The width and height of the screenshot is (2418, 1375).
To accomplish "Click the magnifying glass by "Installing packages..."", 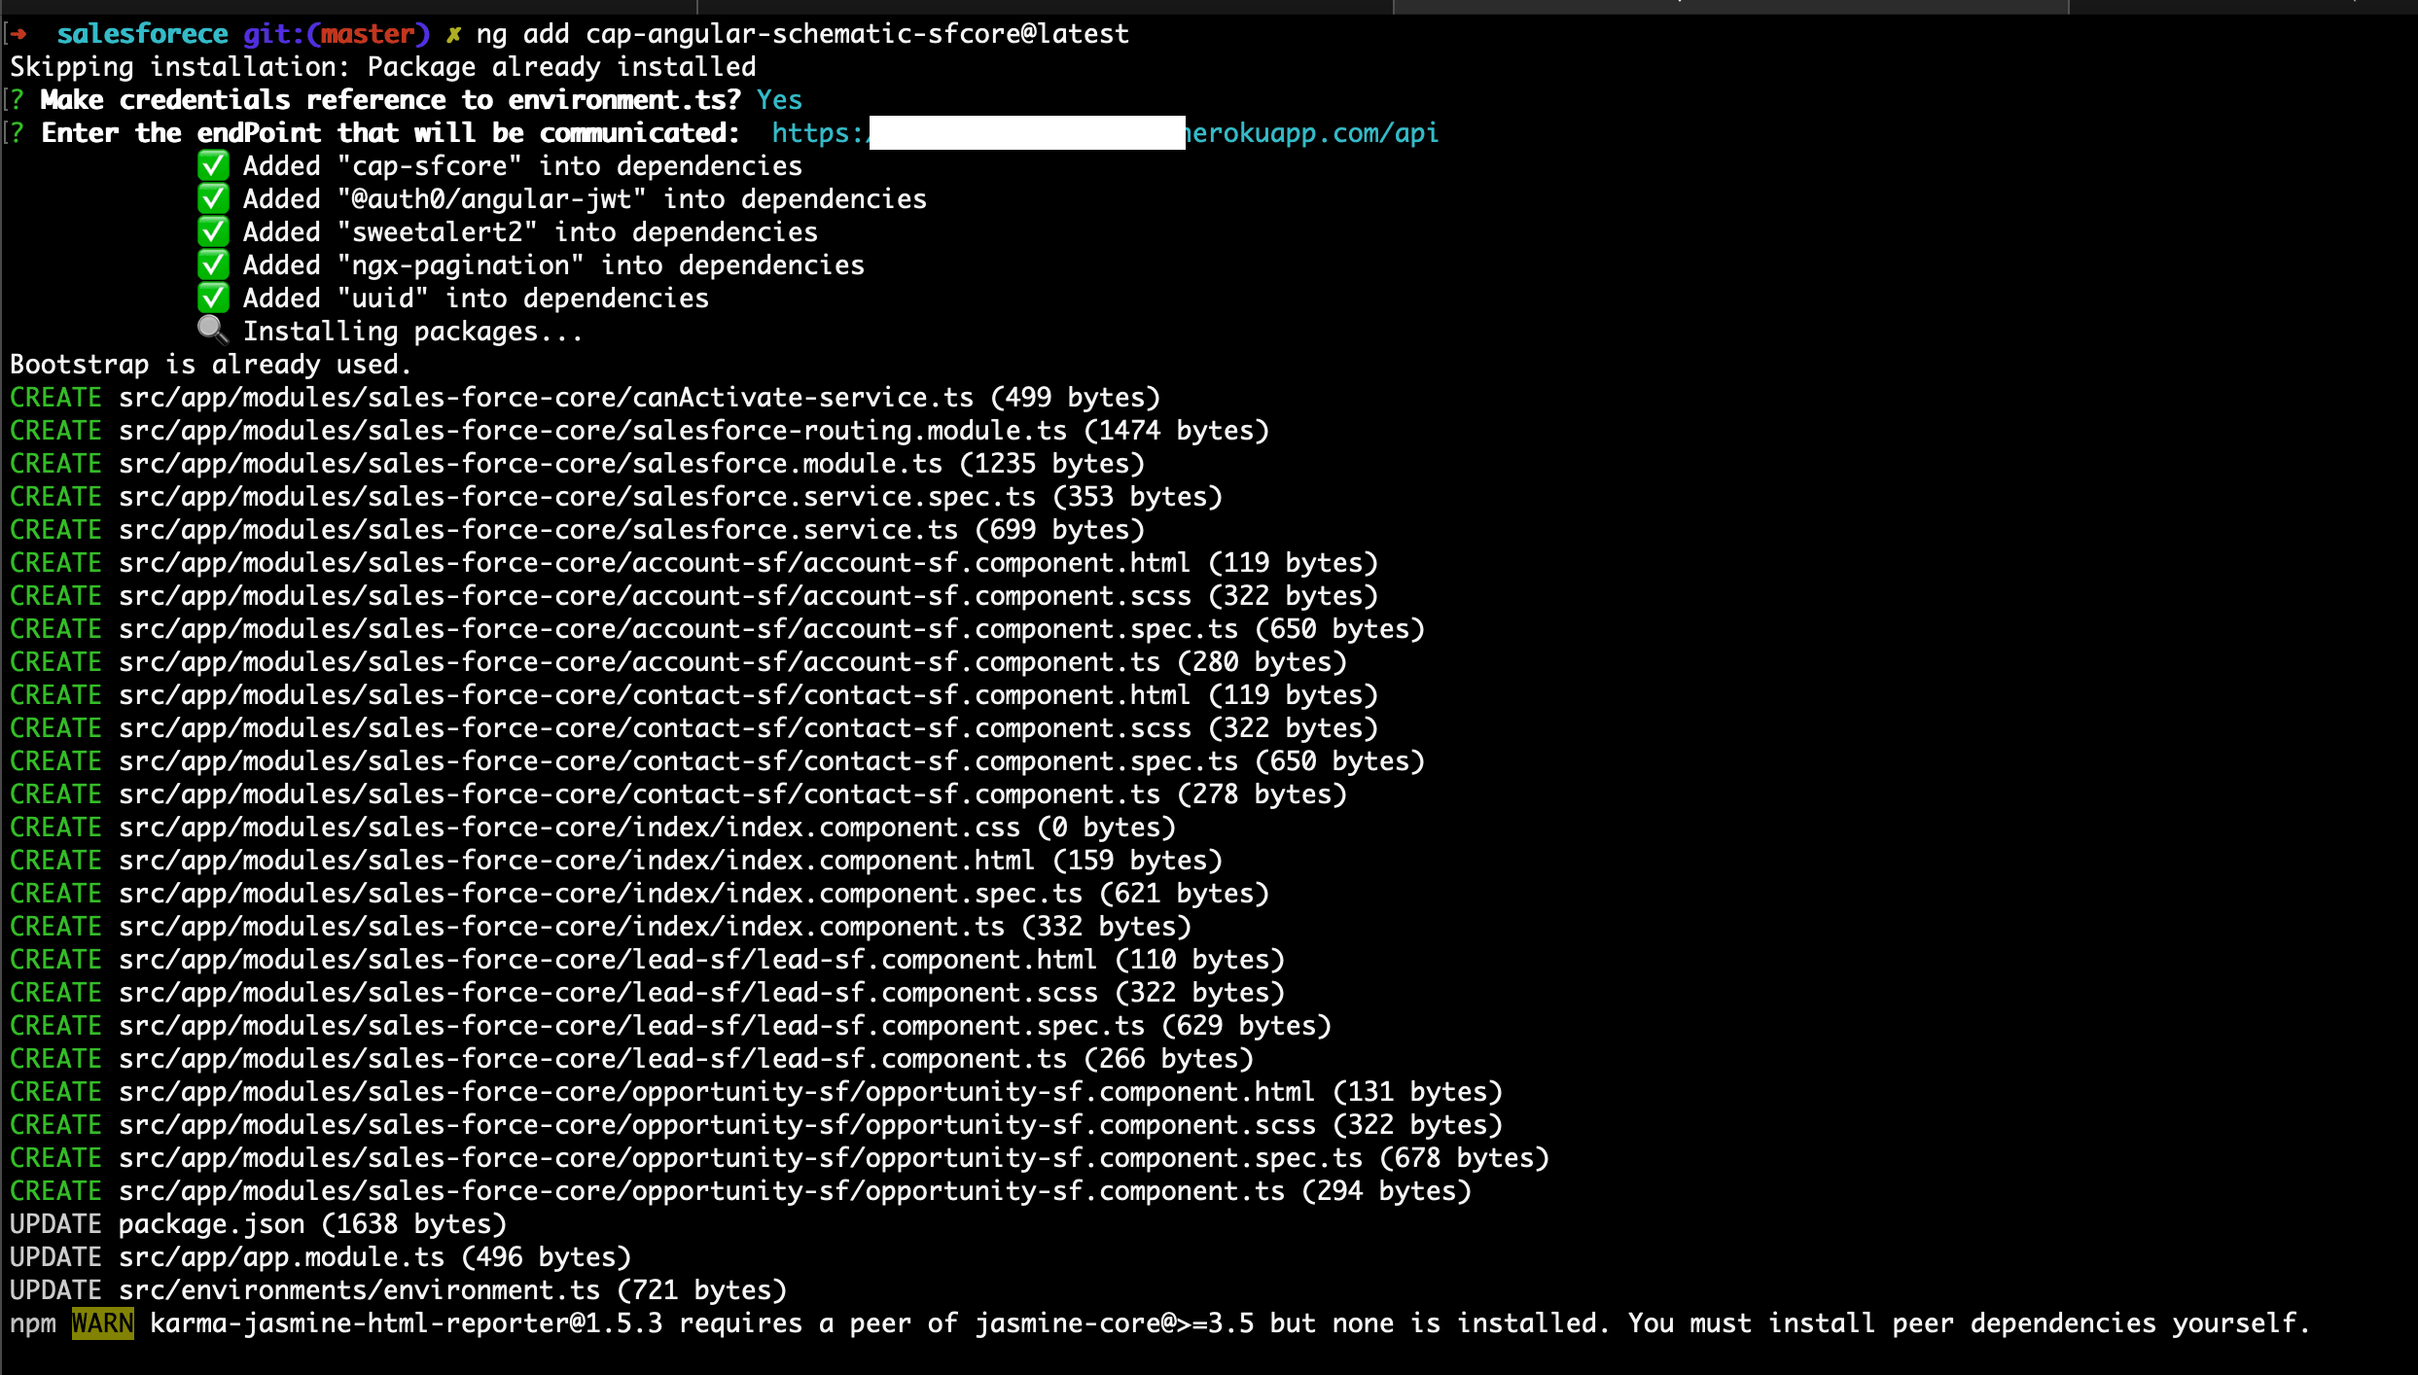I will (213, 331).
